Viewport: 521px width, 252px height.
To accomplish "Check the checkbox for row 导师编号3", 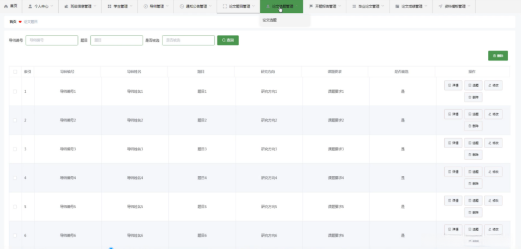I will 15,149.
